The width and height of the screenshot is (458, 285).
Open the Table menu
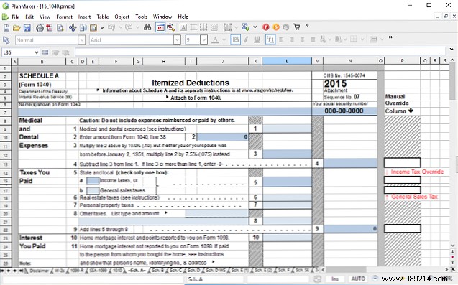[x=103, y=17]
